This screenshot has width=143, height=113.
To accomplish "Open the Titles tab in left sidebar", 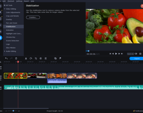I will 1,25.
